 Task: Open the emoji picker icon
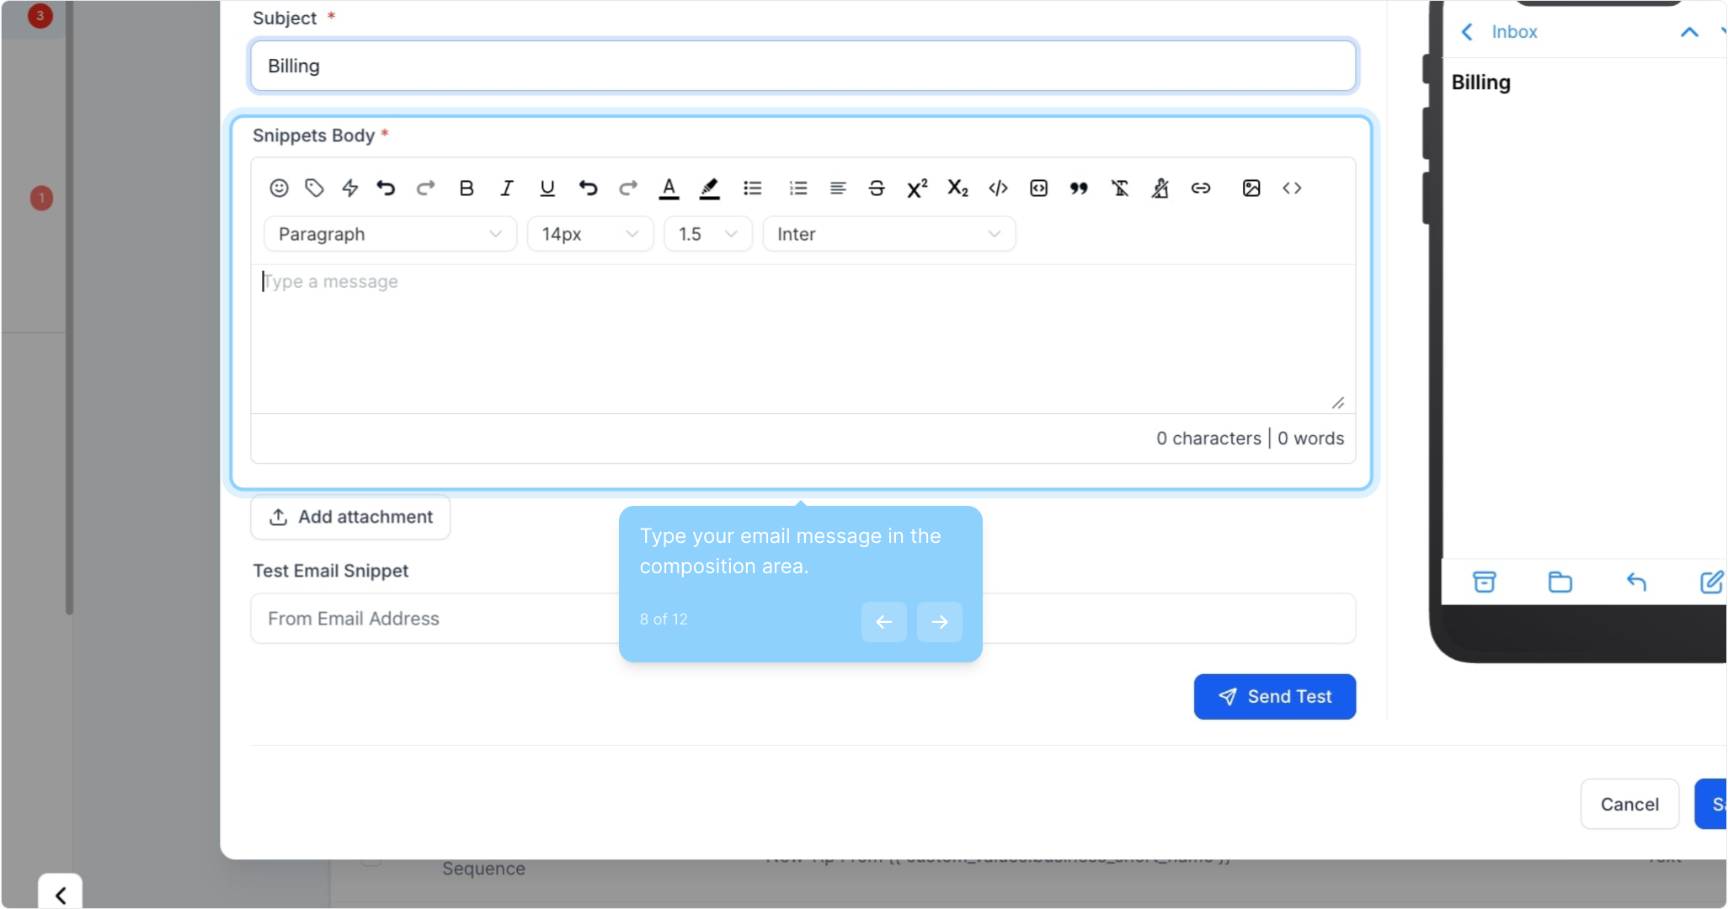click(x=279, y=188)
